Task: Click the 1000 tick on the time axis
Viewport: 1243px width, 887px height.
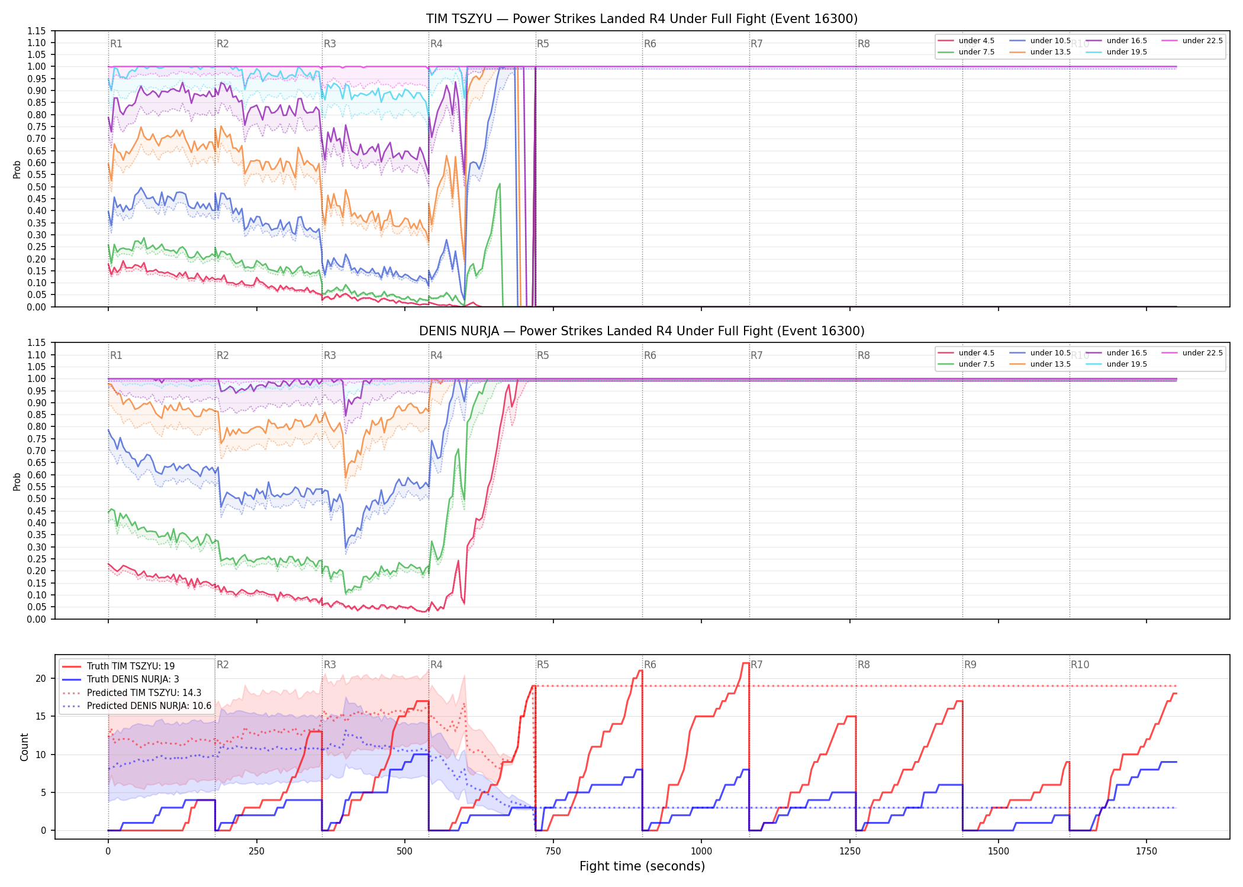Action: point(701,852)
